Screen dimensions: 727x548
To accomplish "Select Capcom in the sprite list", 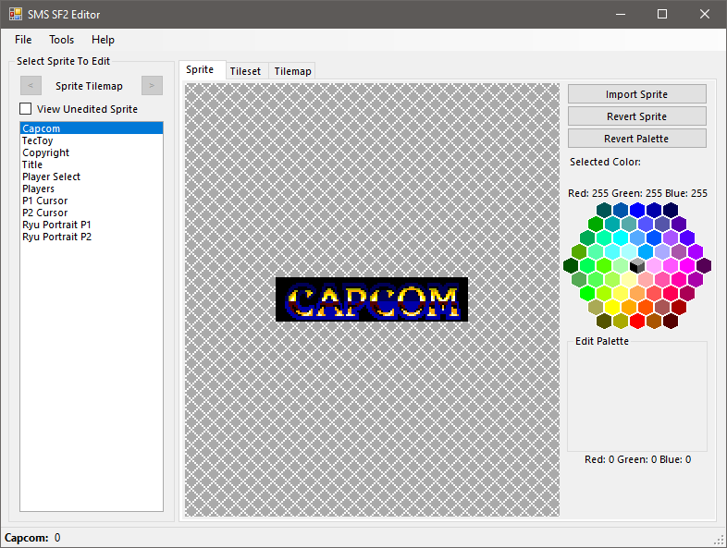I will 92,128.
